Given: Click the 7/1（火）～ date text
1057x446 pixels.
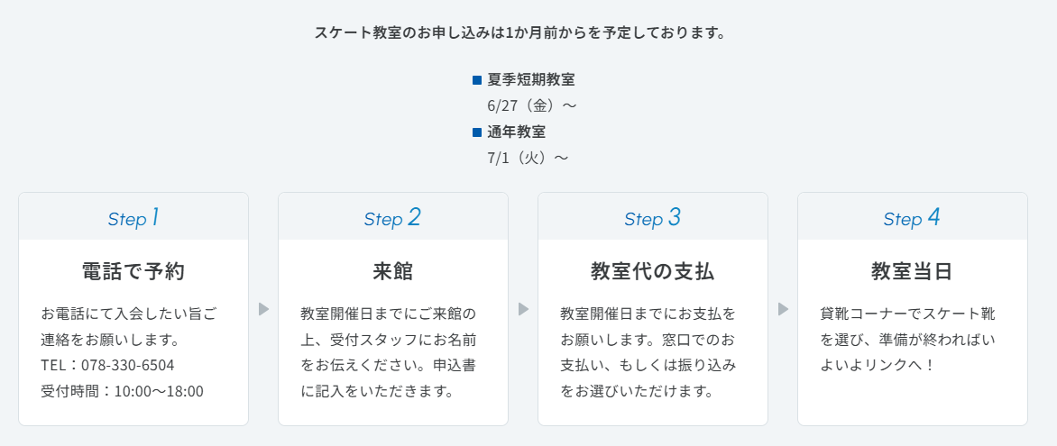Looking at the screenshot, I should [528, 159].
